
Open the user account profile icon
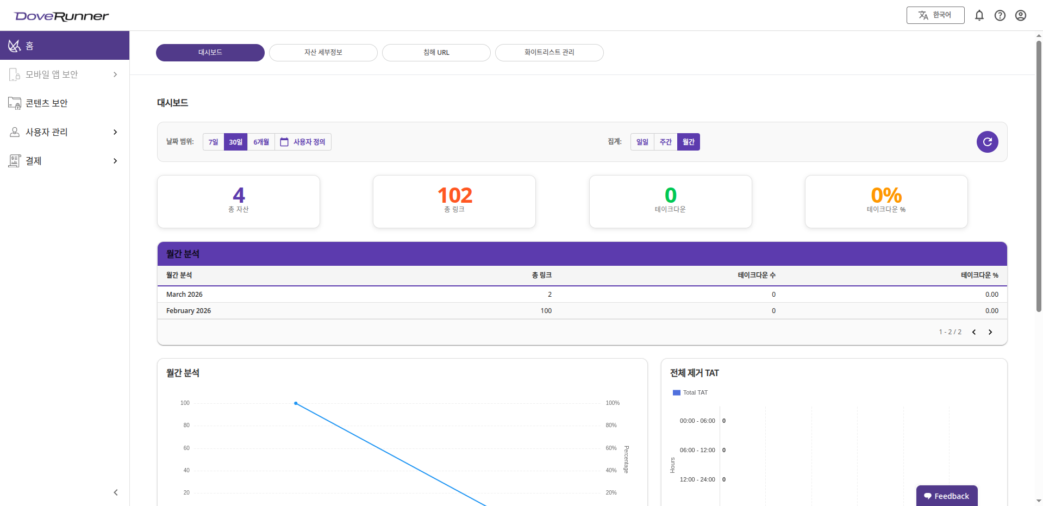pyautogui.click(x=1020, y=15)
